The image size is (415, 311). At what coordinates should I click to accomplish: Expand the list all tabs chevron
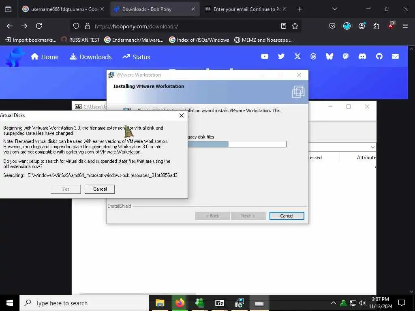click(334, 9)
